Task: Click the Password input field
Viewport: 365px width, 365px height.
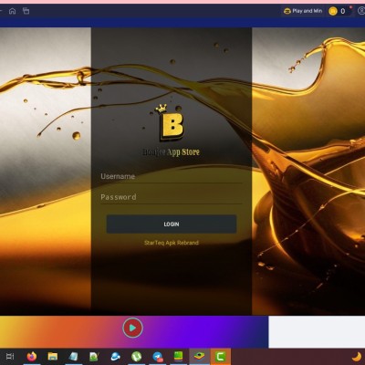Action: point(172,197)
